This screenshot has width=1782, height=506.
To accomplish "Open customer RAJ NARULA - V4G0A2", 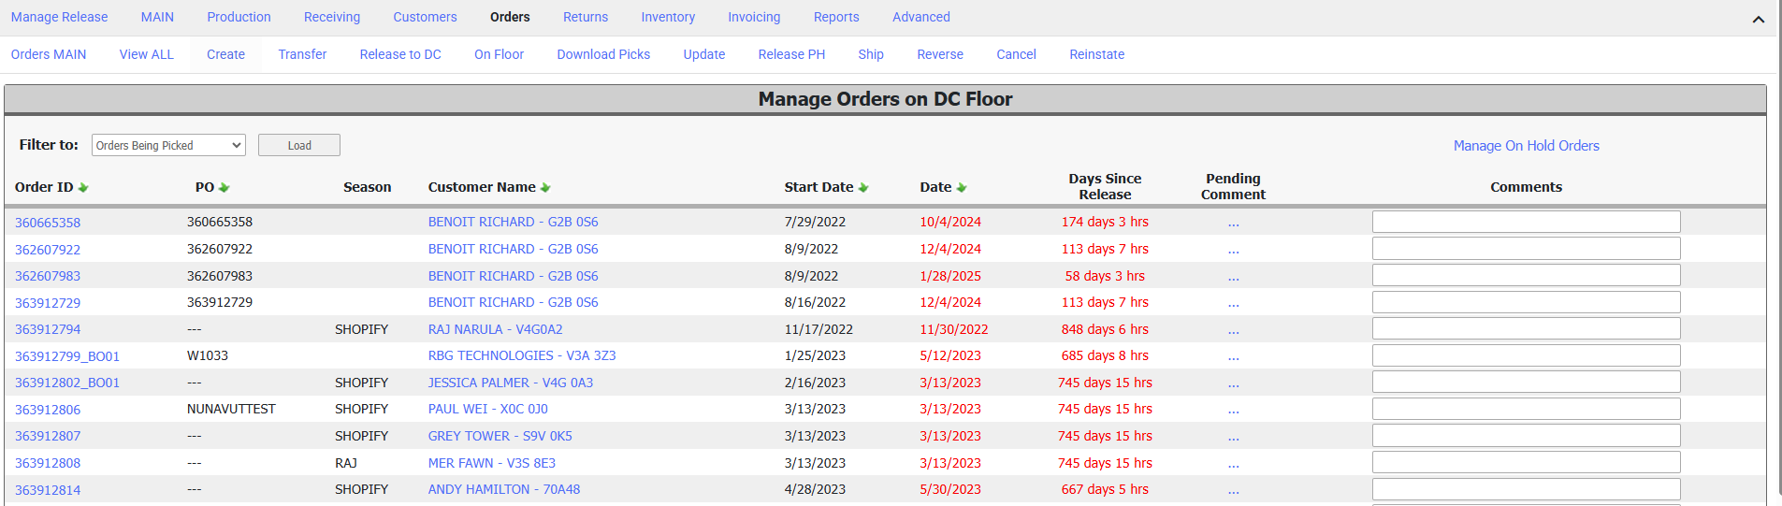I will click(x=495, y=329).
